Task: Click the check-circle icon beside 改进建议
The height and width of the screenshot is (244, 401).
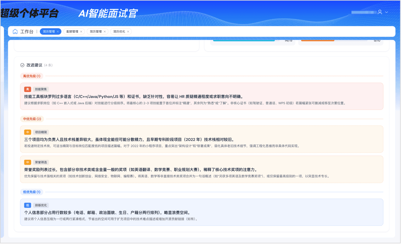Action: pos(22,65)
